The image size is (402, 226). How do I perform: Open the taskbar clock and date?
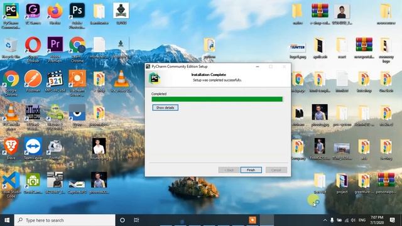click(377, 220)
